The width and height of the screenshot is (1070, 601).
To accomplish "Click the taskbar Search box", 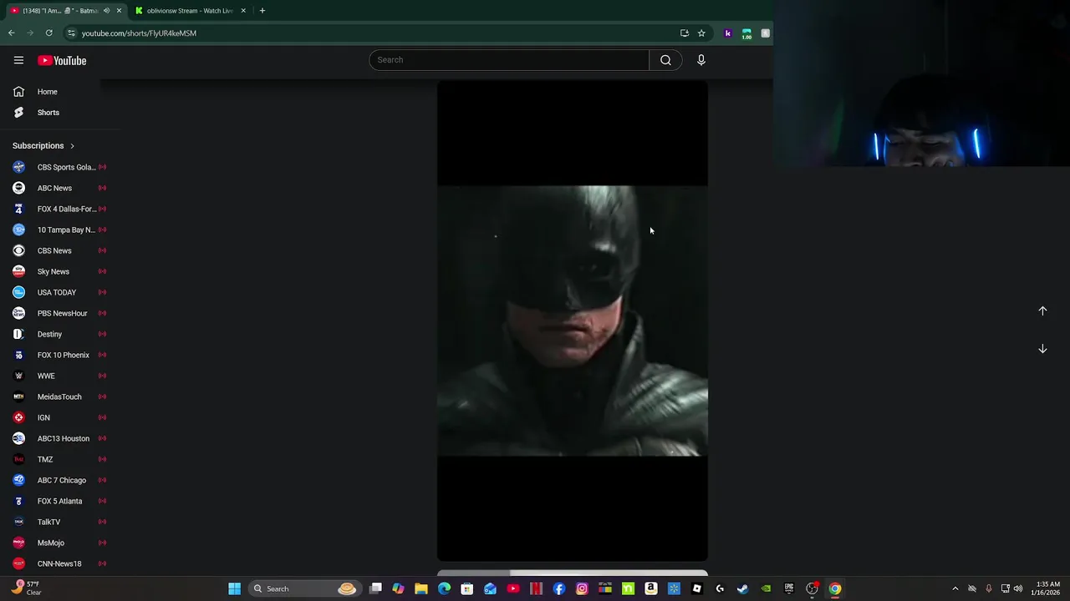I will [305, 588].
